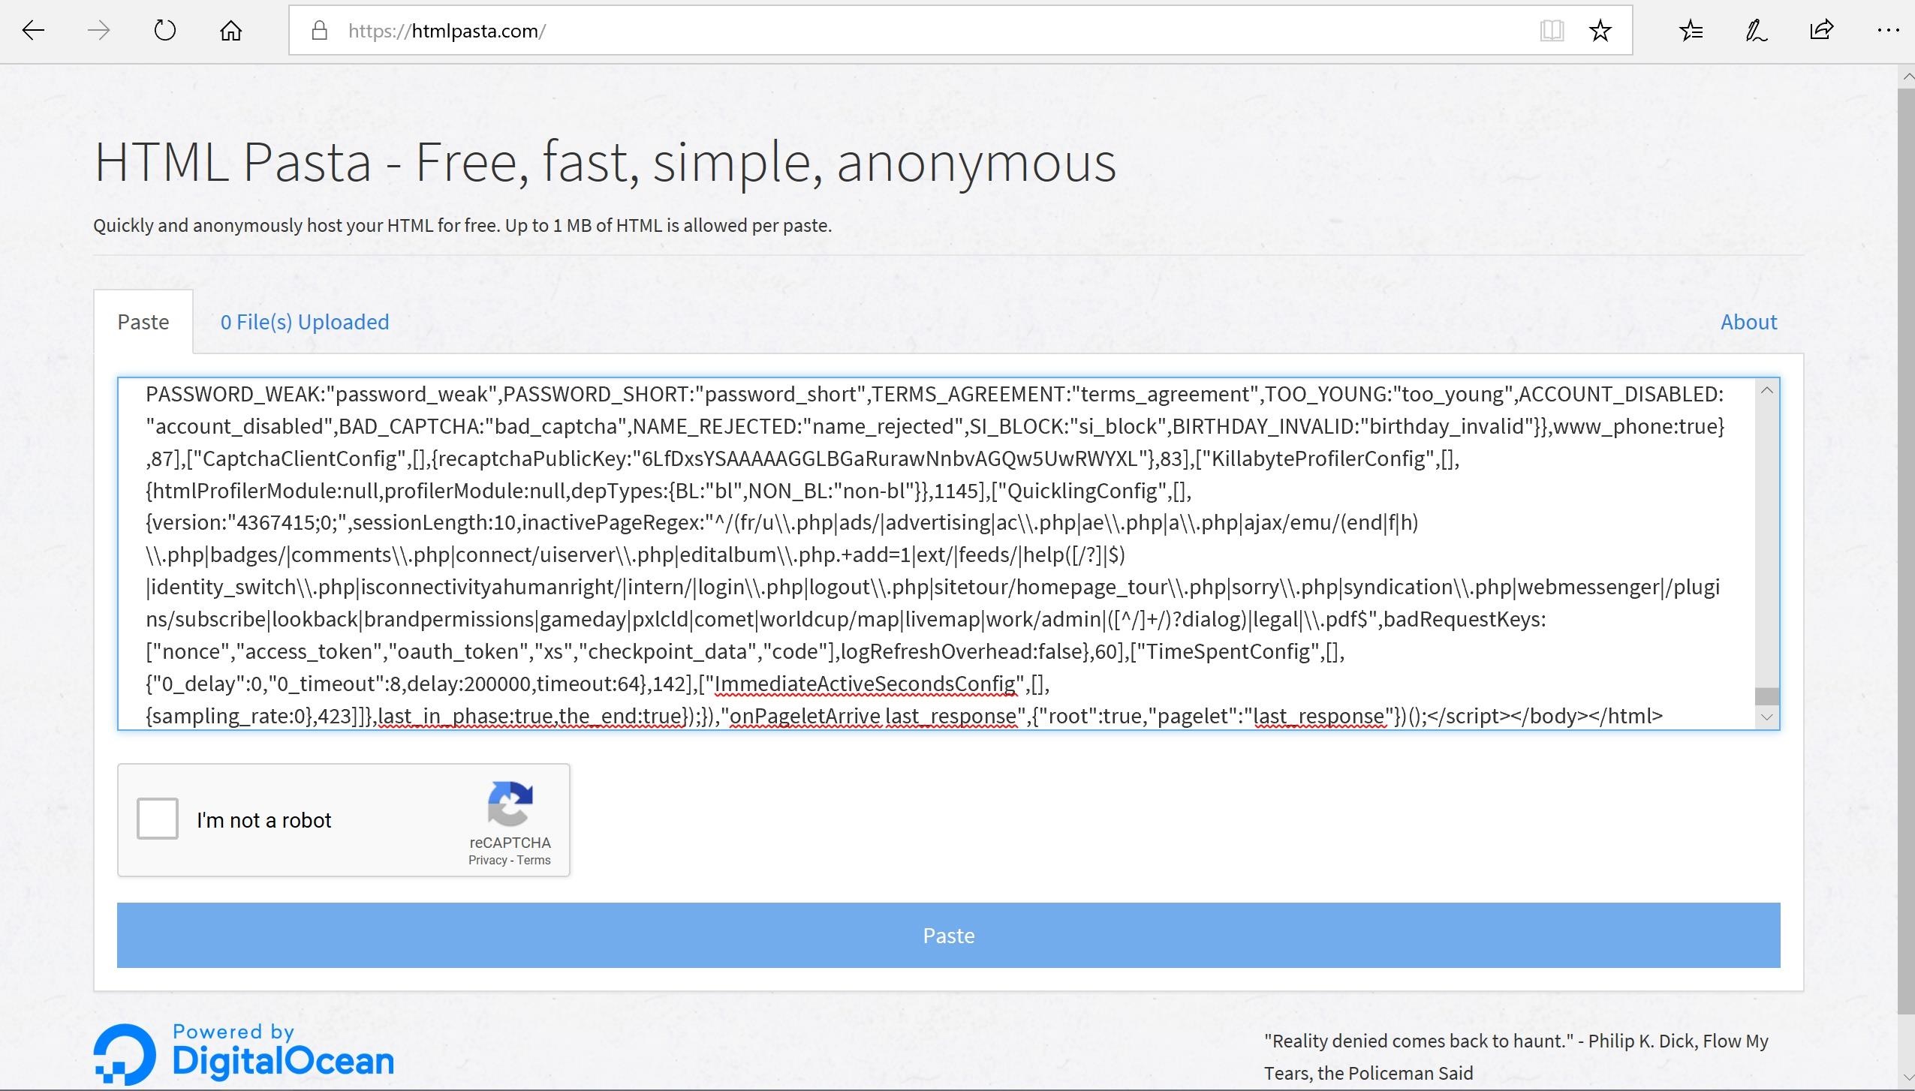
Task: Open reading view icon in address bar
Action: (1552, 31)
